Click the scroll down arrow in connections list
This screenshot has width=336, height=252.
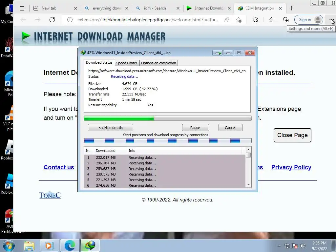pyautogui.click(x=248, y=185)
